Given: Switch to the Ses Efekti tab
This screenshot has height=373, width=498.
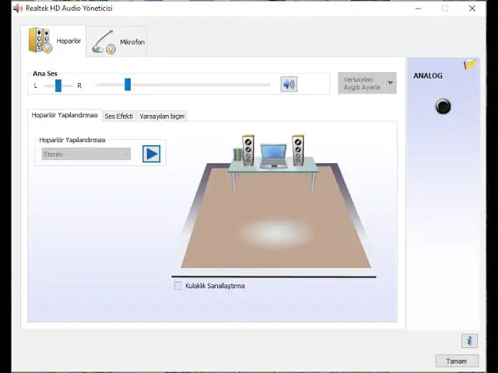Looking at the screenshot, I should tap(119, 116).
